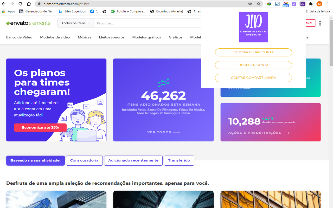Open the Extensions puzzle piece menu

[x=311, y=4]
